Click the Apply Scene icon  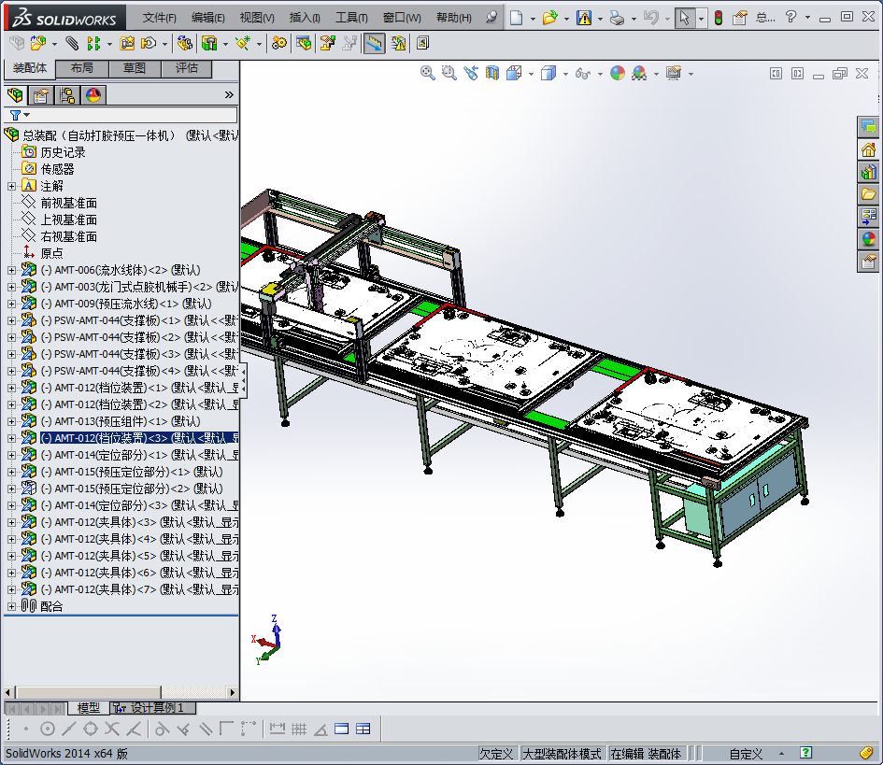[639, 73]
